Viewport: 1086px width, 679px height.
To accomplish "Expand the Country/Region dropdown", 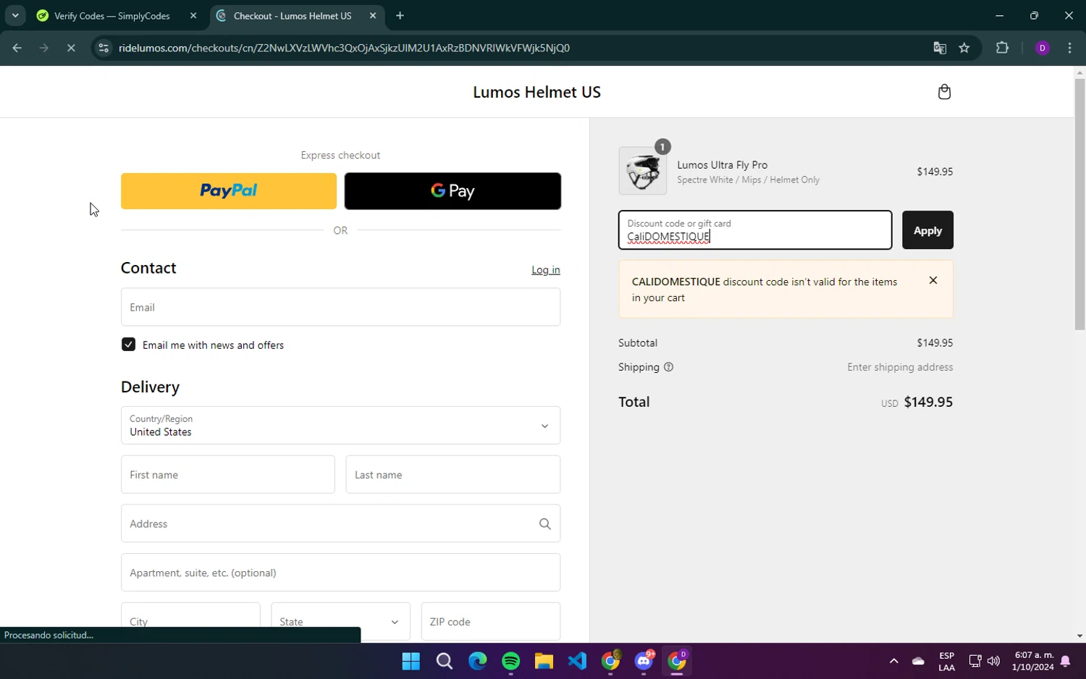I will tap(340, 425).
